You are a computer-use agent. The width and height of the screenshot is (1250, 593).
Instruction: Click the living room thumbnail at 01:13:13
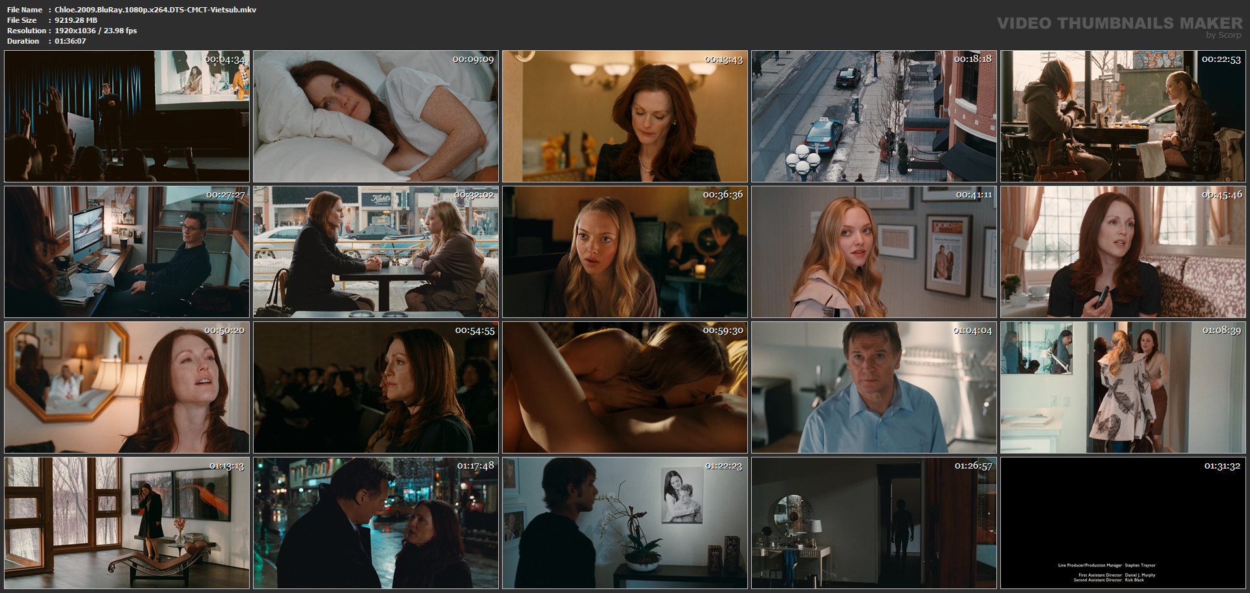(126, 523)
